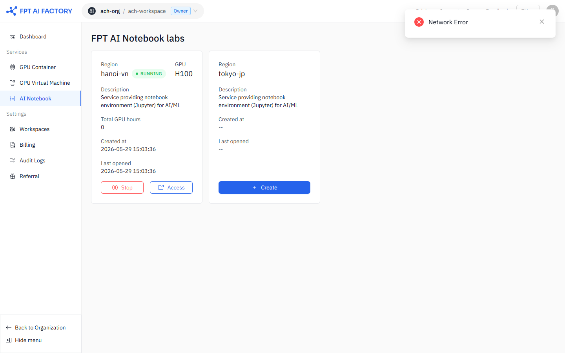The height and width of the screenshot is (353, 565).
Task: Click the hanoi-vn region name
Action: pyautogui.click(x=115, y=74)
